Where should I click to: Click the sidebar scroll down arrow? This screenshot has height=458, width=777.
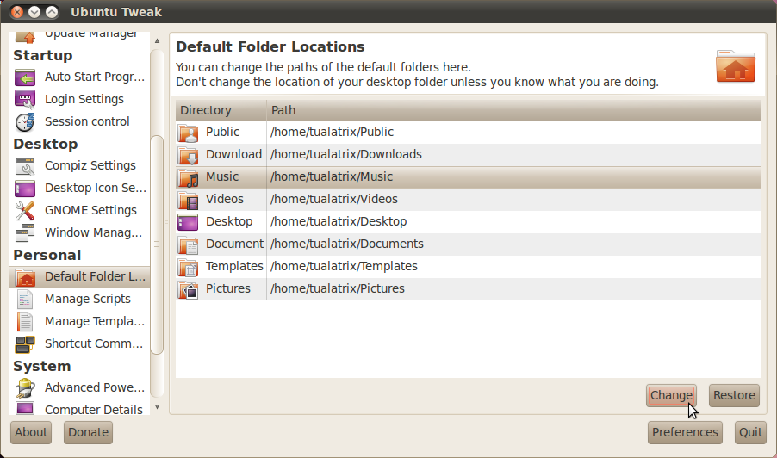click(x=157, y=407)
